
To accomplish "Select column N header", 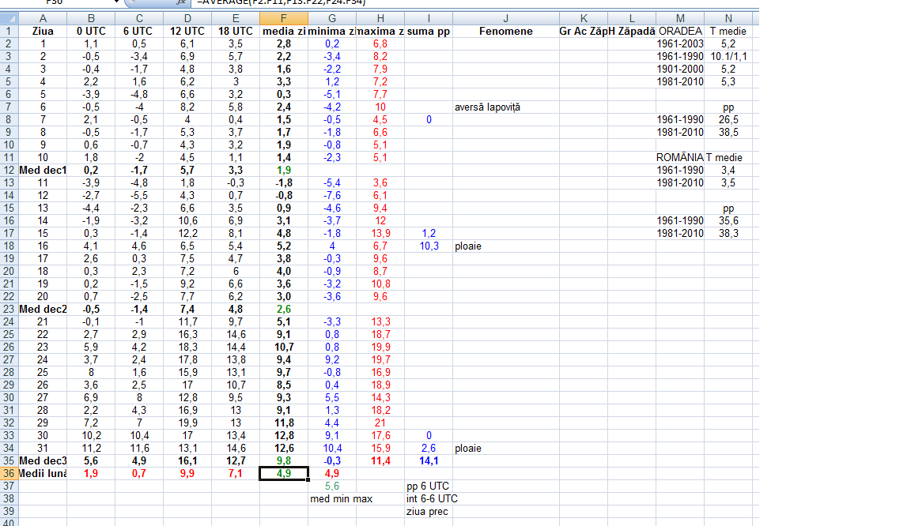I will pos(728,19).
